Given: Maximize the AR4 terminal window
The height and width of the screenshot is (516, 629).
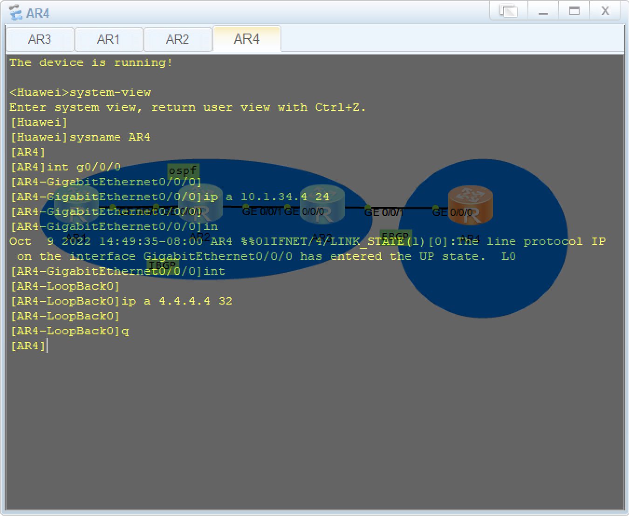Looking at the screenshot, I should 574,11.
